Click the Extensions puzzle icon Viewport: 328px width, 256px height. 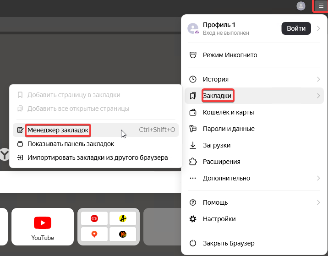tap(193, 162)
